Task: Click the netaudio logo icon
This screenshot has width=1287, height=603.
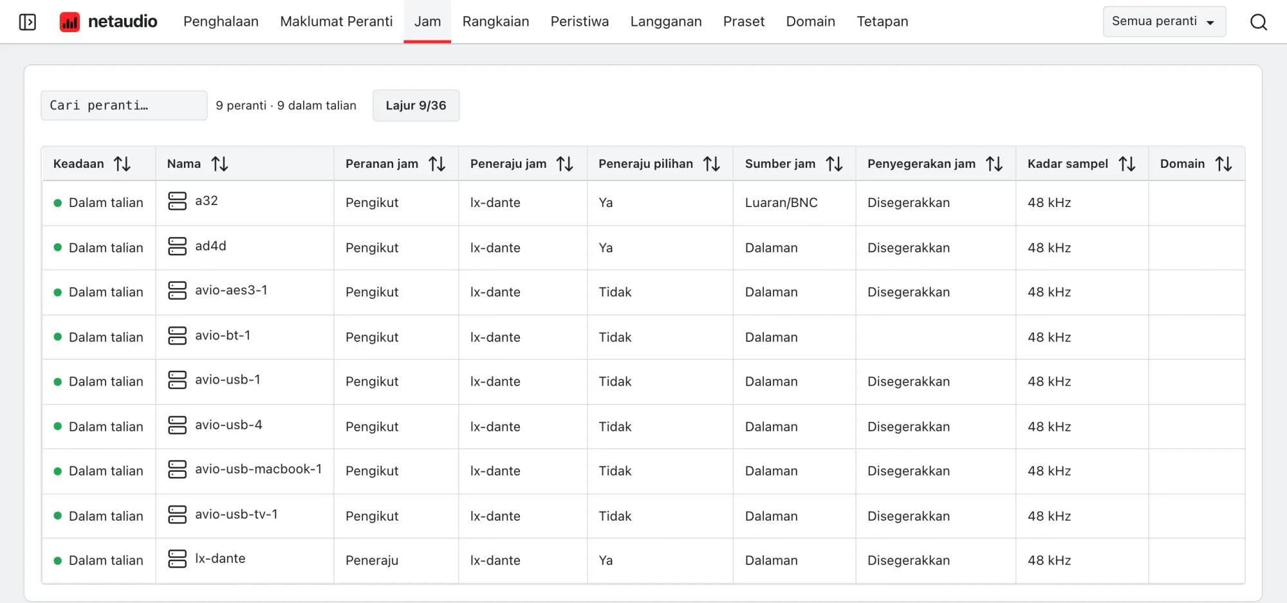Action: (x=69, y=22)
